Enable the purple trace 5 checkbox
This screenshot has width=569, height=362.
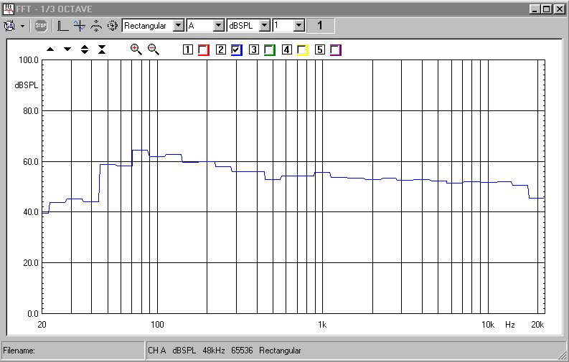pyautogui.click(x=336, y=50)
